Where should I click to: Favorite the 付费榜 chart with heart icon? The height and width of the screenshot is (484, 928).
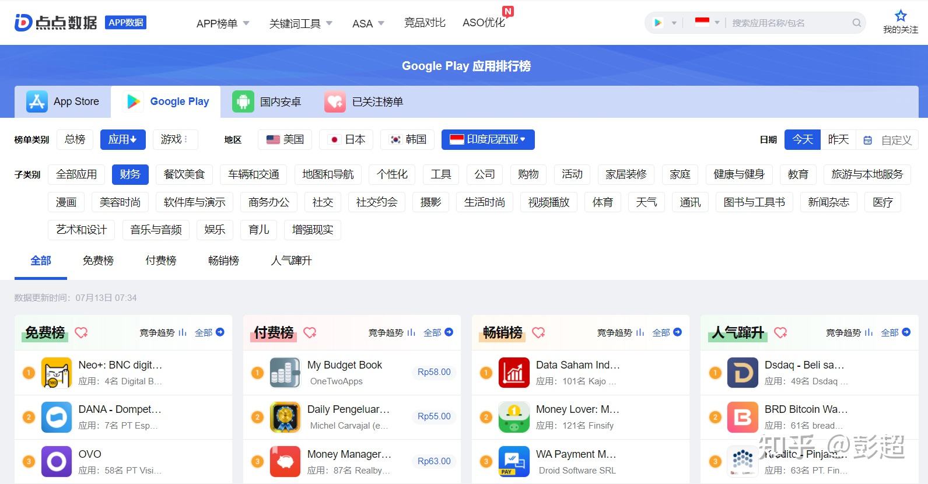pos(310,332)
